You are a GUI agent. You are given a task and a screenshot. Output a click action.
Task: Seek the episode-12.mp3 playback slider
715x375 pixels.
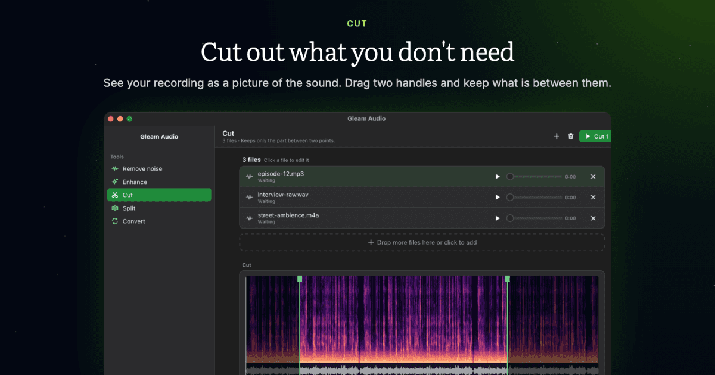point(534,177)
